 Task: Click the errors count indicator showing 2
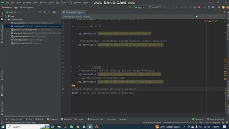(206, 21)
